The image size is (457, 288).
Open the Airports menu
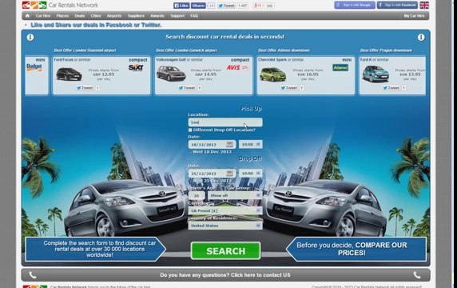[x=114, y=16]
